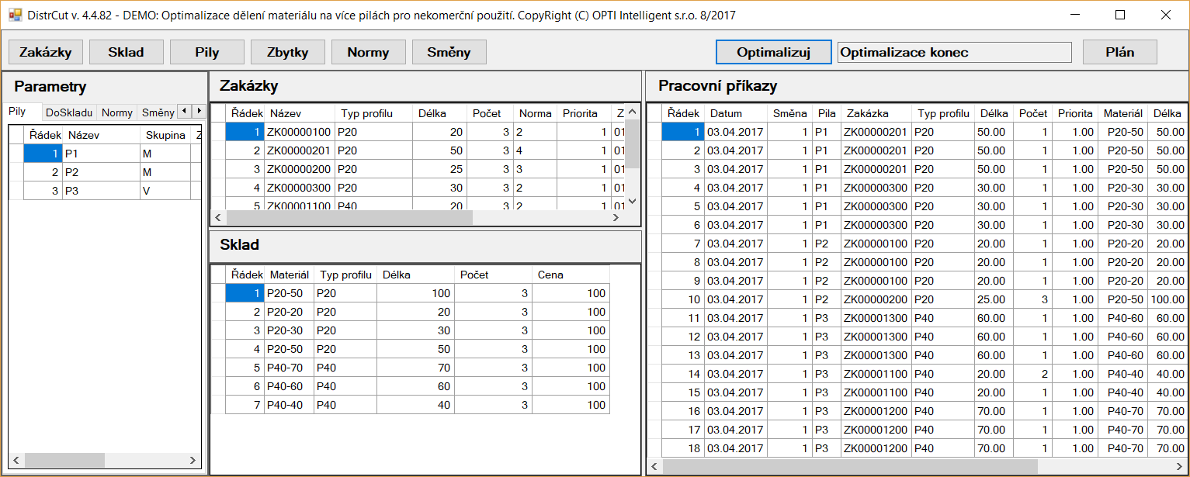Click Pracovní příkazy horizontal scrollbar left arrow
This screenshot has width=1190, height=477.
click(654, 466)
